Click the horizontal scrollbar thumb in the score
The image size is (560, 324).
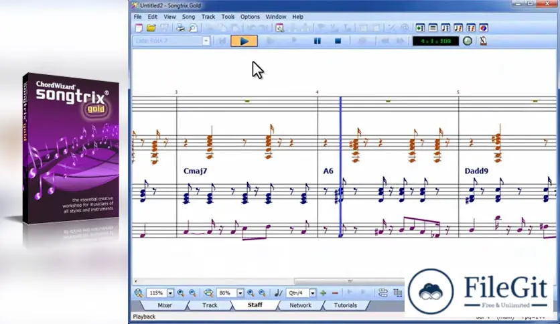[x=350, y=281]
